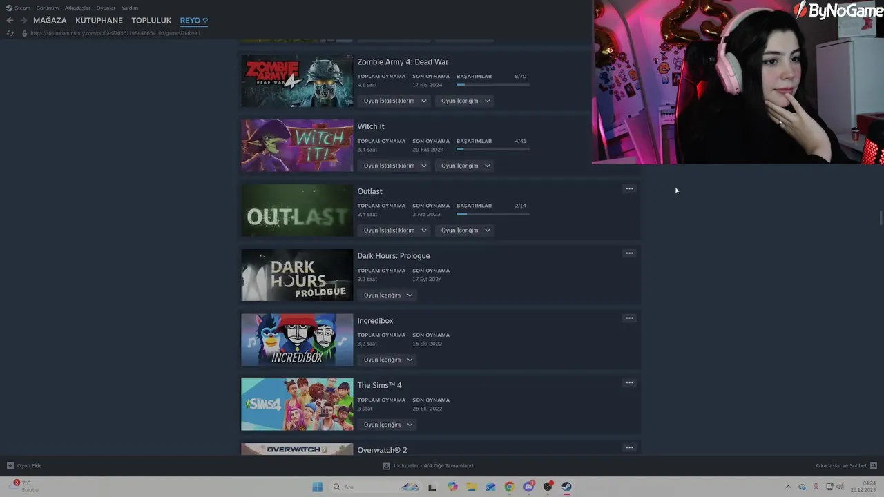The width and height of the screenshot is (884, 497).
Task: Open the Dark Hours: Prologue title link
Action: [x=394, y=256]
